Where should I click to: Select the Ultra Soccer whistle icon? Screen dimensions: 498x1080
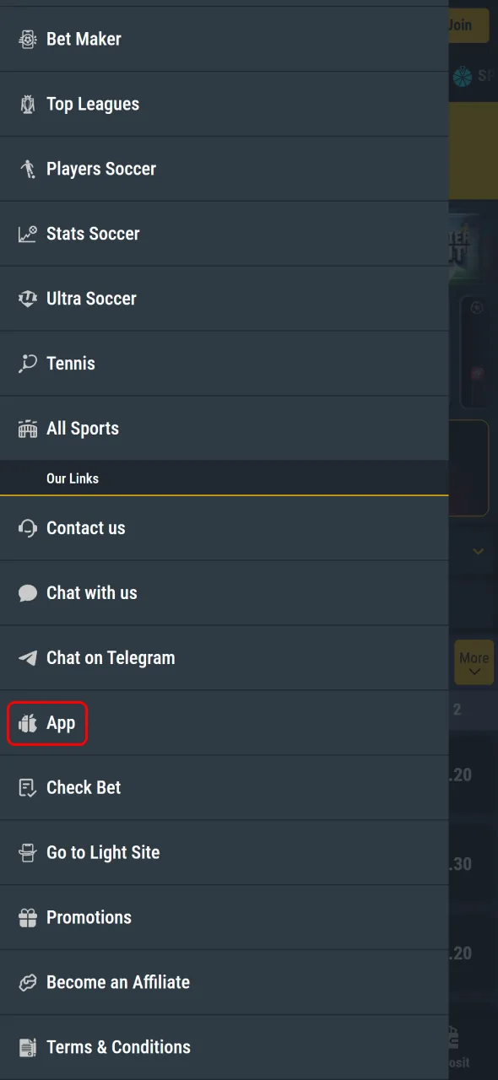28,299
